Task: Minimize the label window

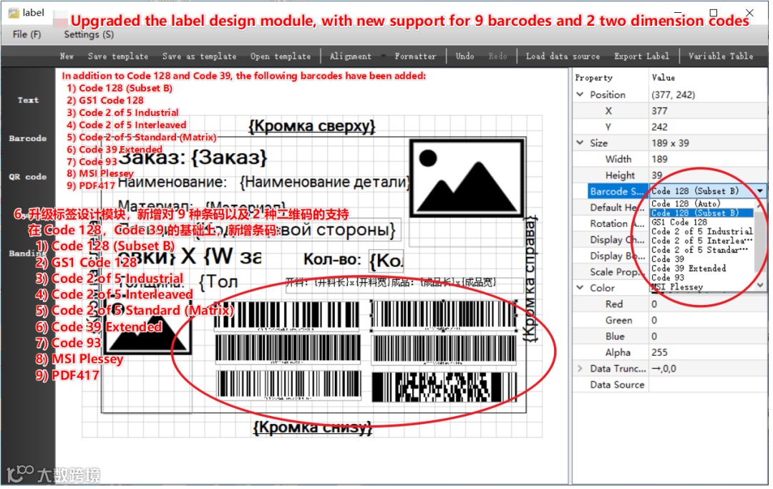Action: [x=678, y=12]
